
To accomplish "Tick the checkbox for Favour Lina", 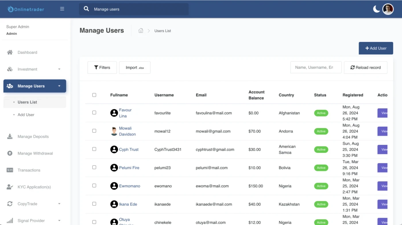I will 94,113.
